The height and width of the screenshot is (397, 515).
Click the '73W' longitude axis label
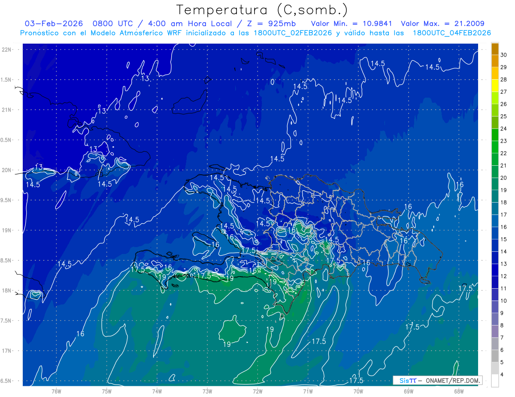(207, 391)
